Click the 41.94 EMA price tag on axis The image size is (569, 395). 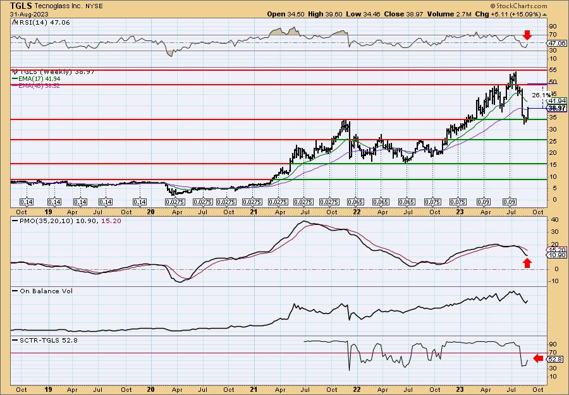tap(558, 100)
